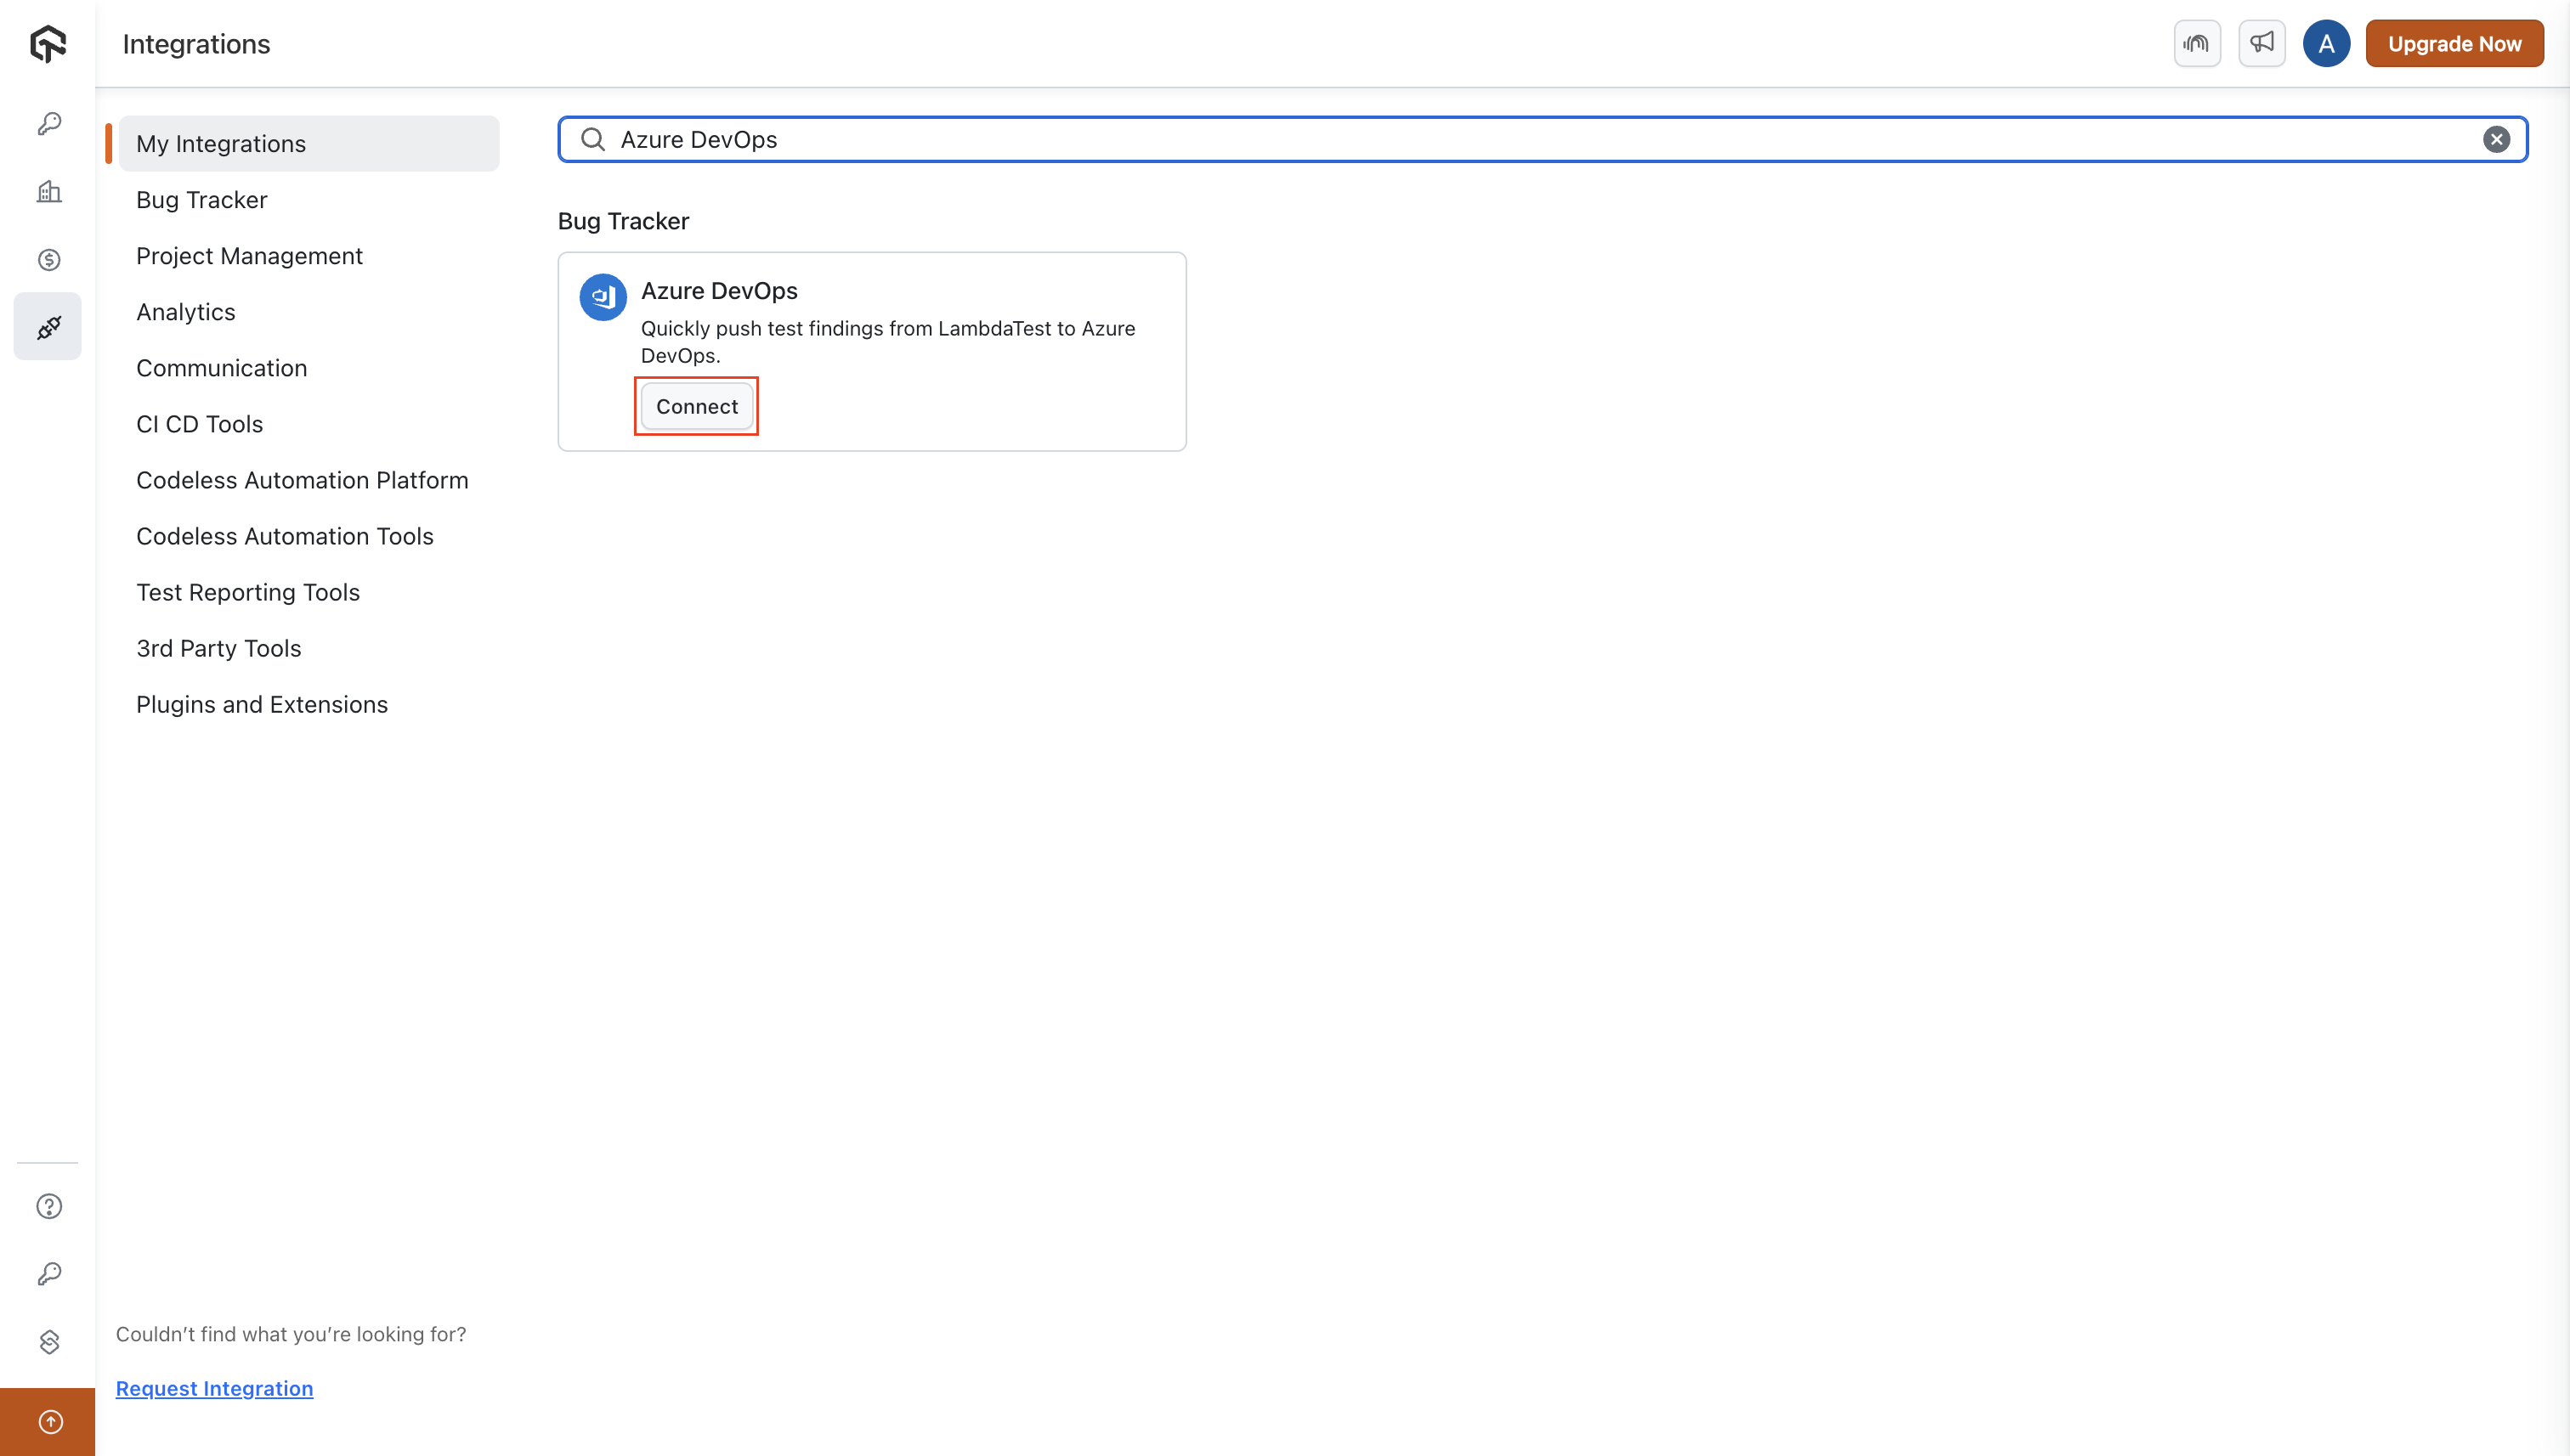Click the Azure DevOps logo in card
Viewport: 2570px width, 1456px height.
[x=603, y=297]
